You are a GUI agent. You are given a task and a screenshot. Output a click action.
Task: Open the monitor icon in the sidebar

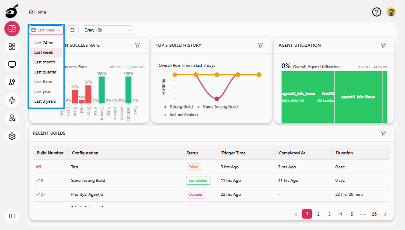(12, 65)
